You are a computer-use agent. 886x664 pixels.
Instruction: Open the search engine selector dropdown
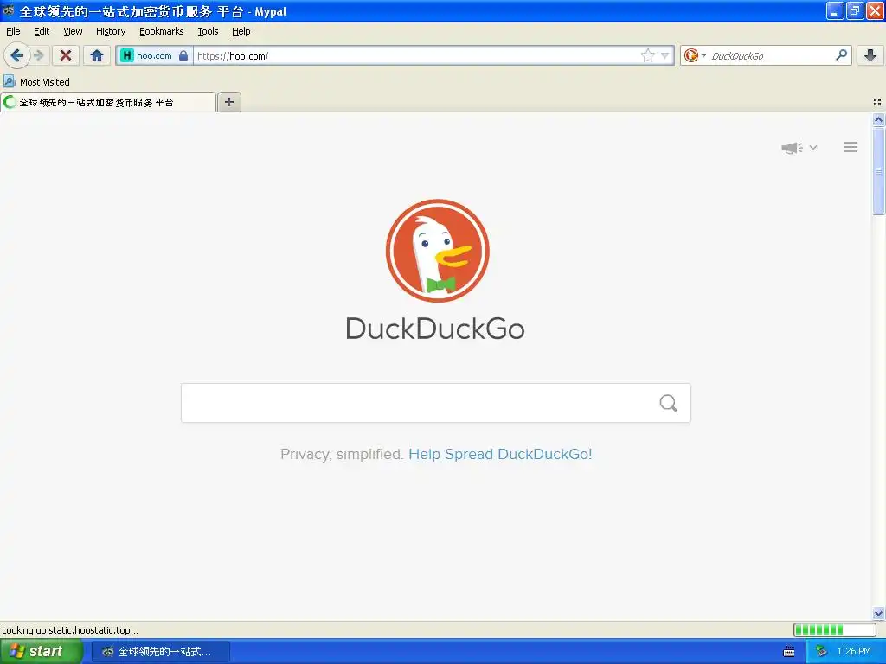pos(695,55)
